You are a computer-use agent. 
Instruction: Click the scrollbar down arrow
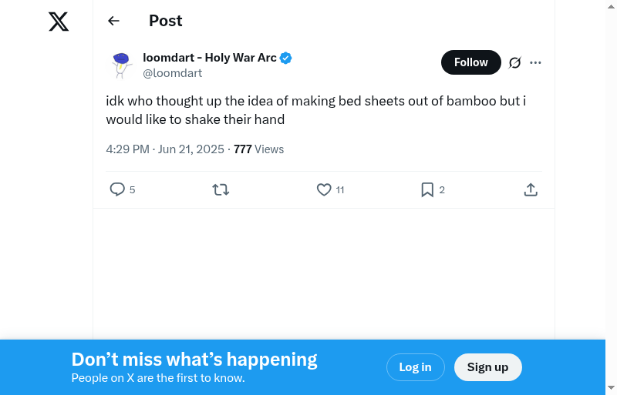click(x=612, y=387)
